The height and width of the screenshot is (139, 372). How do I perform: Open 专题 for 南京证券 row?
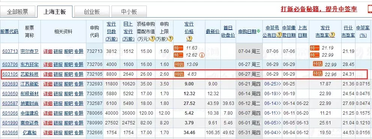(79, 123)
